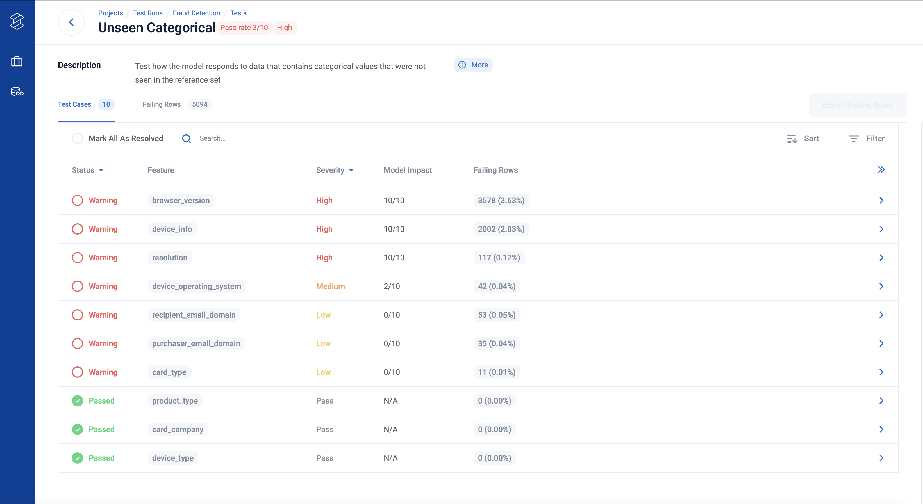Click the back arrow button
Image resolution: width=923 pixels, height=504 pixels.
[71, 22]
